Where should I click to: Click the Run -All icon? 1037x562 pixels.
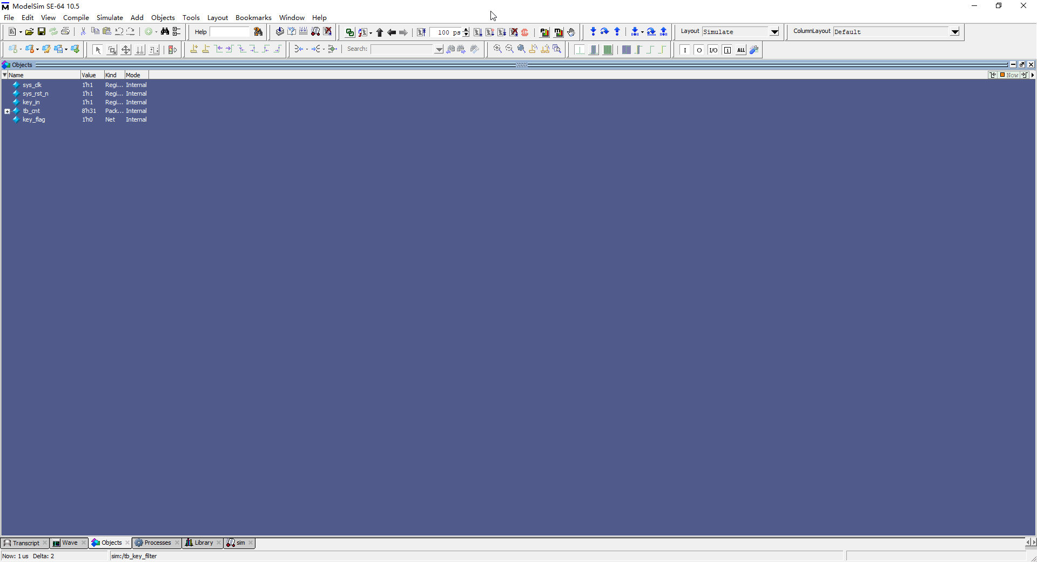pyautogui.click(x=502, y=32)
